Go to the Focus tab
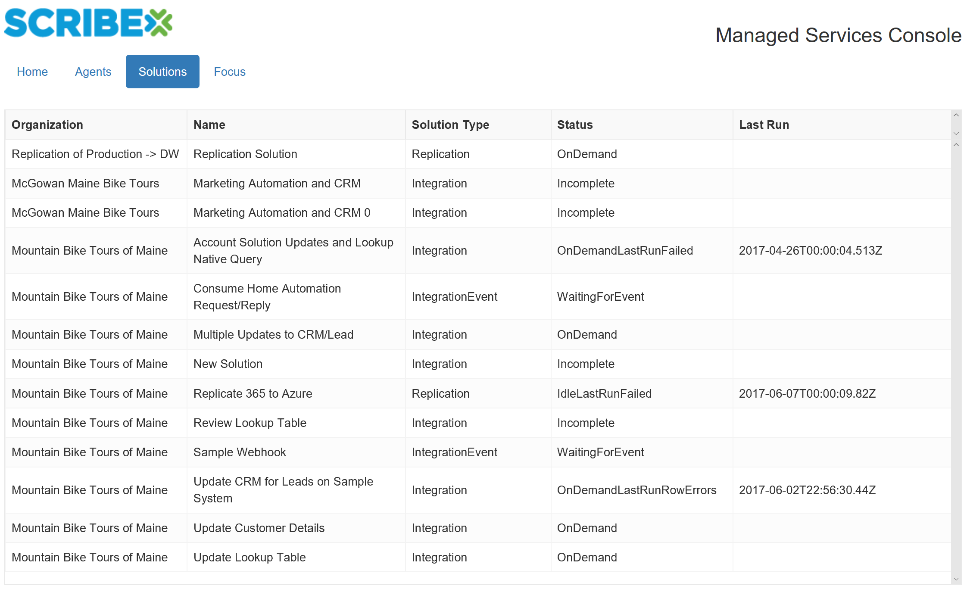This screenshot has height=592, width=967. 230,72
